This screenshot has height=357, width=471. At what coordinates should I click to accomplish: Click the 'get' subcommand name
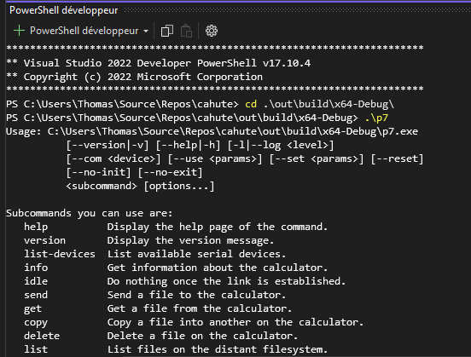tap(32, 308)
